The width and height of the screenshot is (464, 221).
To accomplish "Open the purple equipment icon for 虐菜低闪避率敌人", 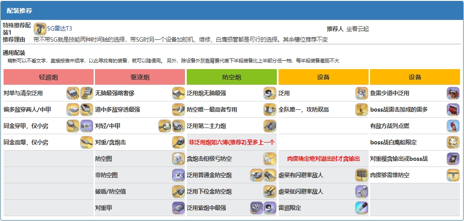I will 362,191.
